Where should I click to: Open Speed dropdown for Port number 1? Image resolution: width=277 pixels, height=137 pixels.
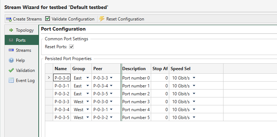194,86
